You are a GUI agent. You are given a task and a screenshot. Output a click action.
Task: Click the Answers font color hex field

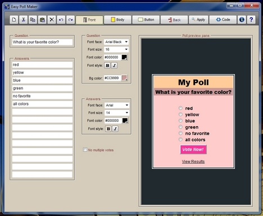(x=113, y=121)
